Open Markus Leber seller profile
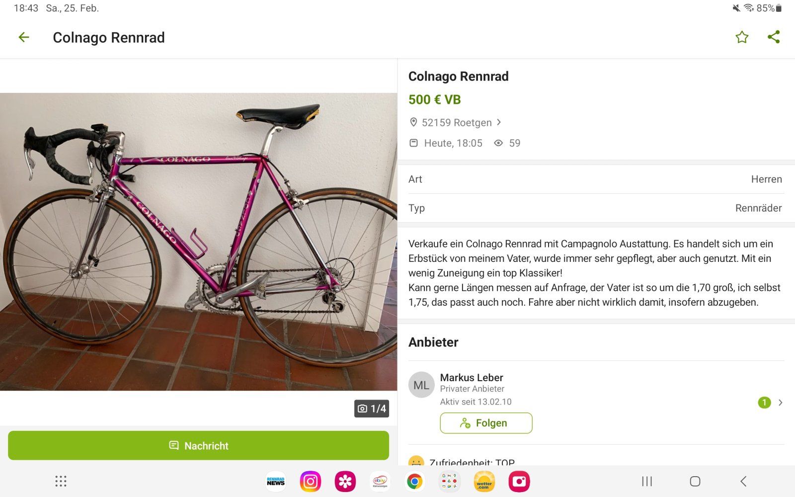This screenshot has width=795, height=497. [x=472, y=378]
